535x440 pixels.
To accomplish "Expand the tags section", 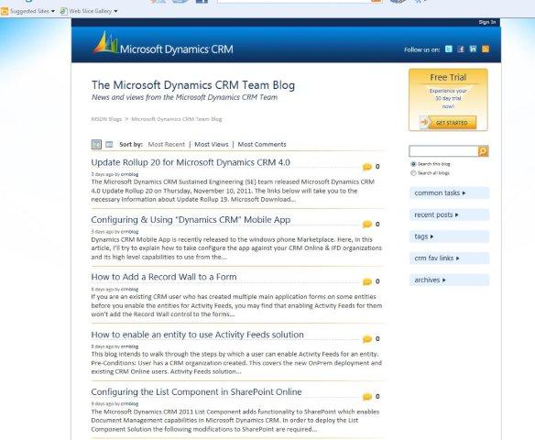I will pos(449,236).
